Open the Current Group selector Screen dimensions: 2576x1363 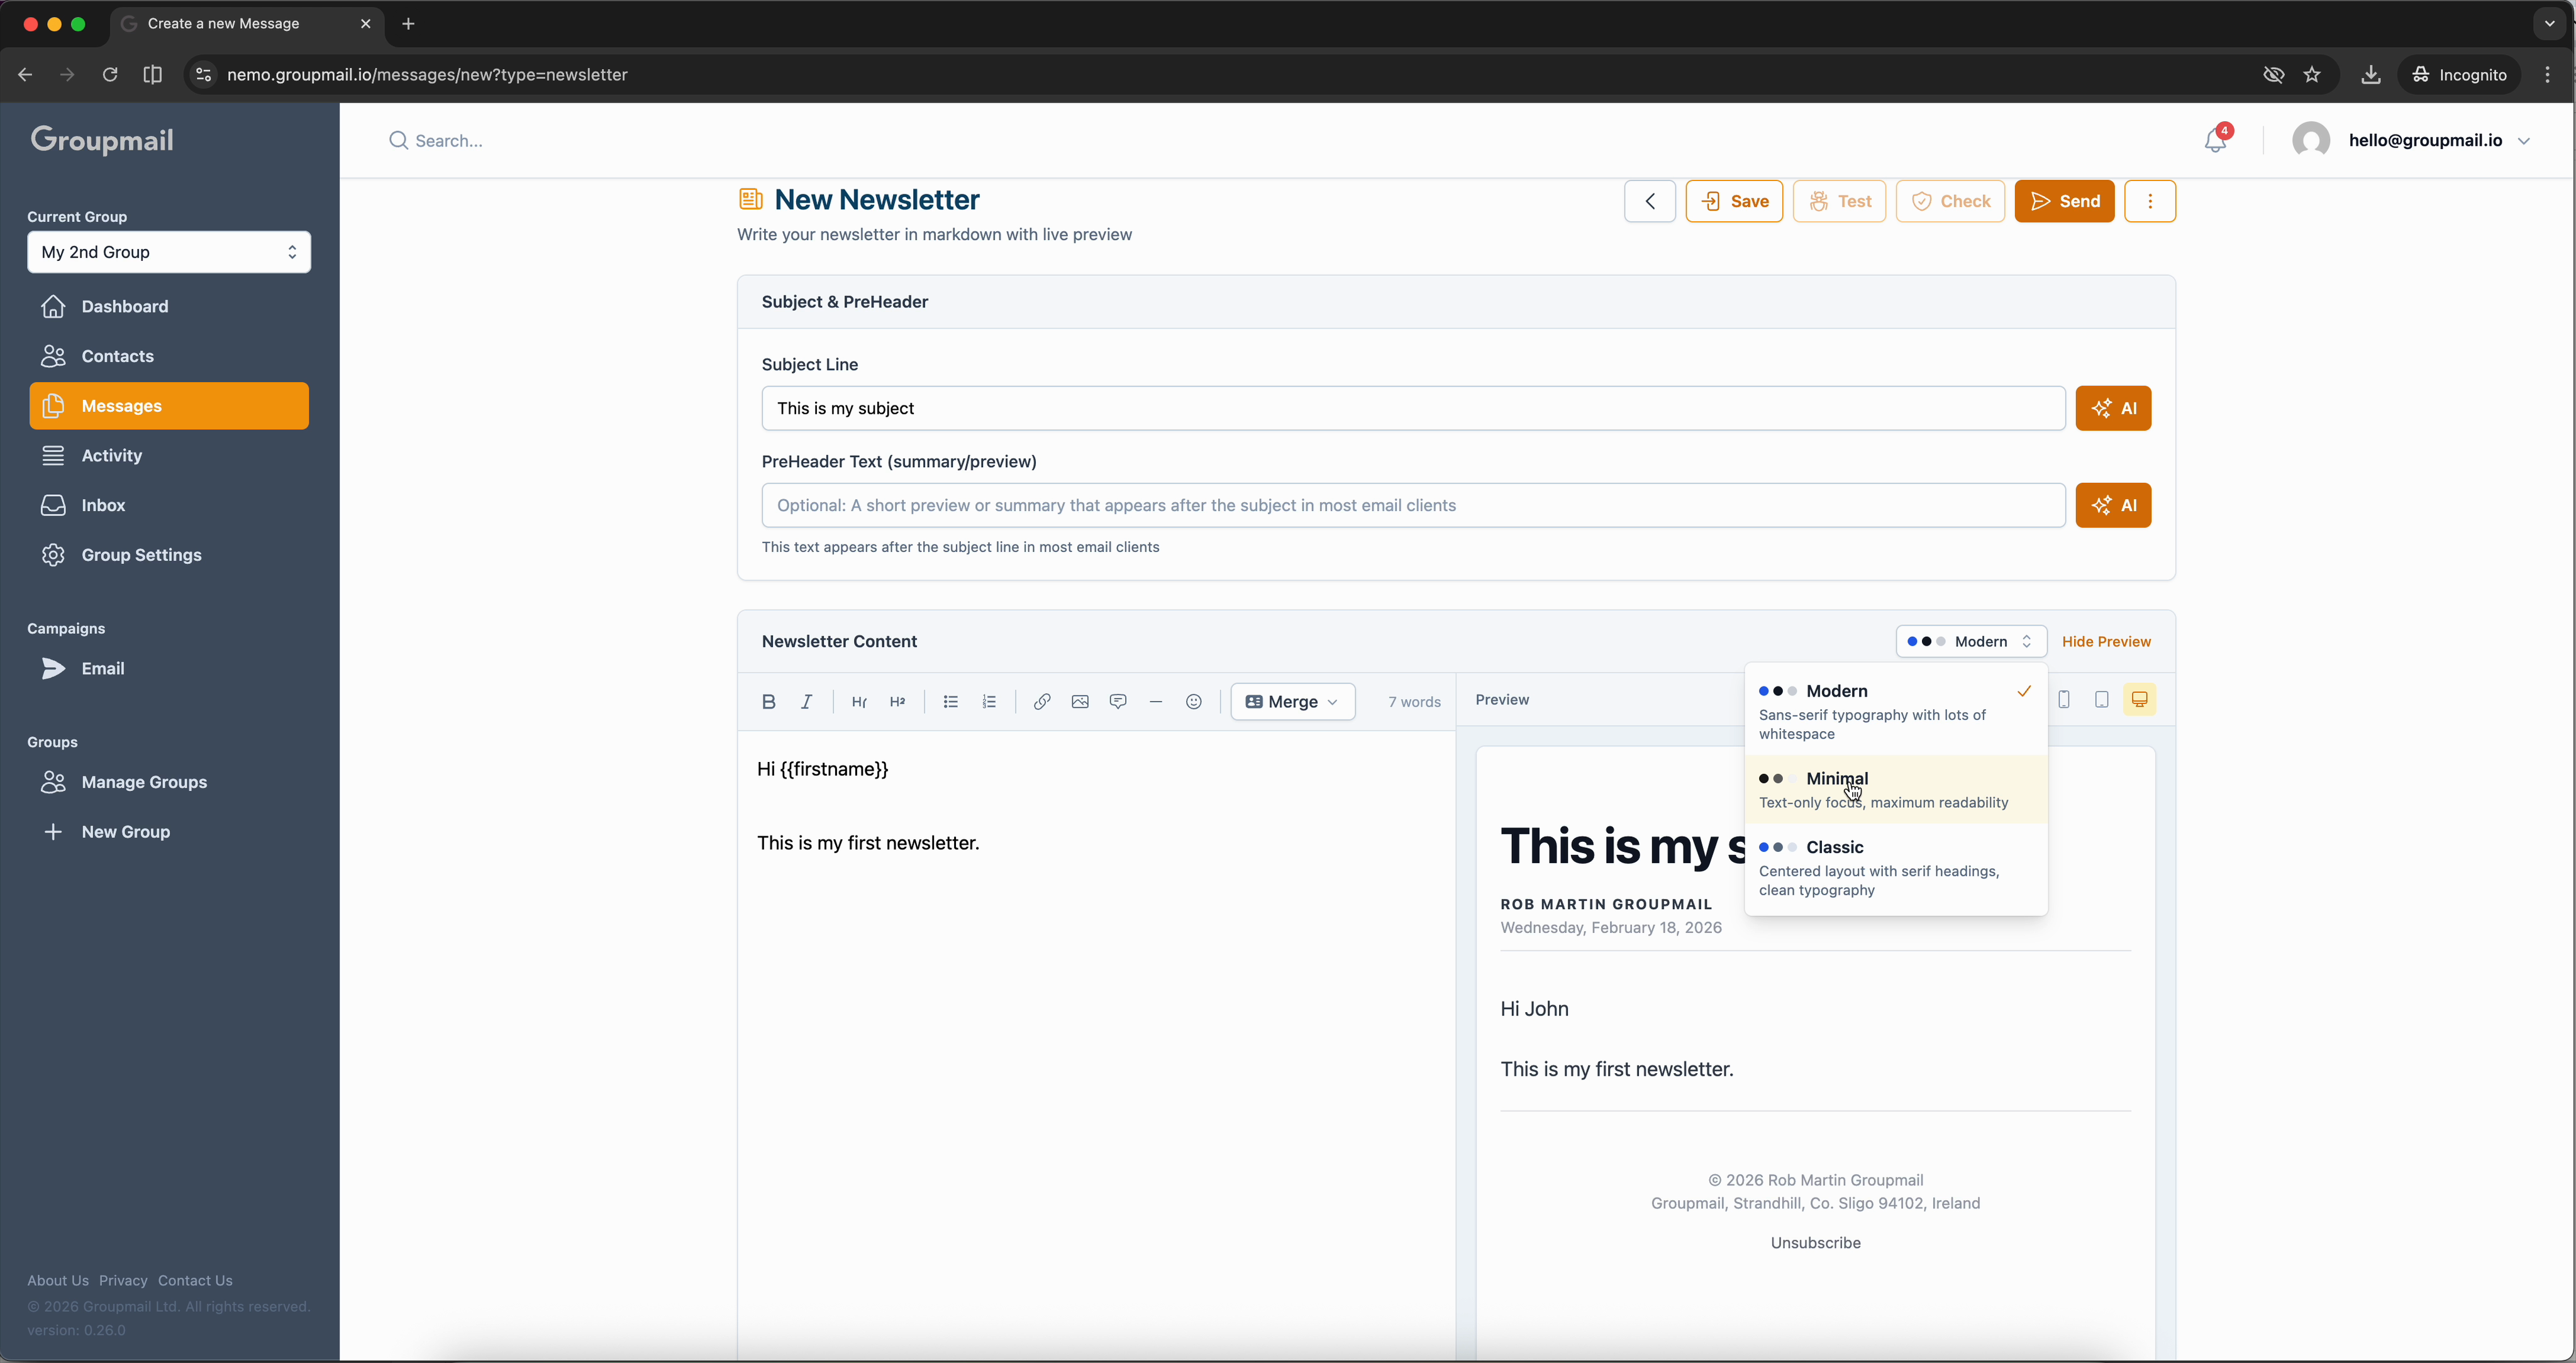click(169, 252)
